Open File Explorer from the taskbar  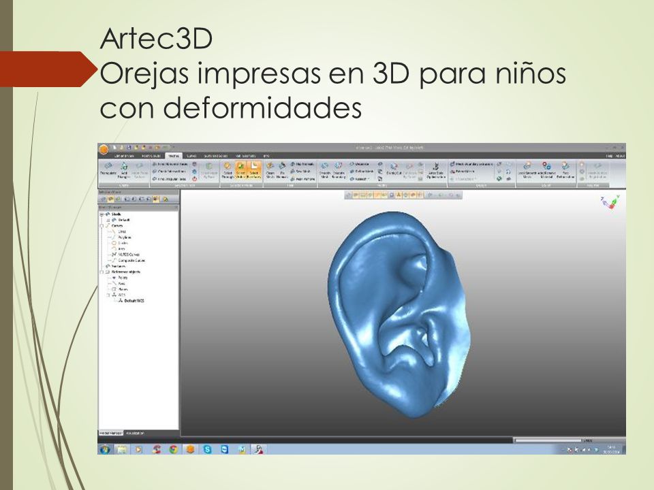pos(122,449)
